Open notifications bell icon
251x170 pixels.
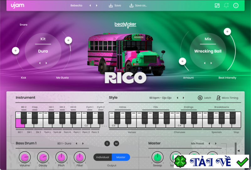click(226, 6)
